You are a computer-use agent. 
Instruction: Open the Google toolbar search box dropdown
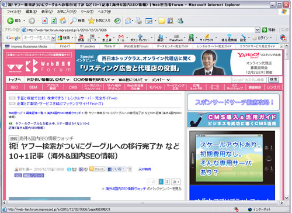point(53,38)
